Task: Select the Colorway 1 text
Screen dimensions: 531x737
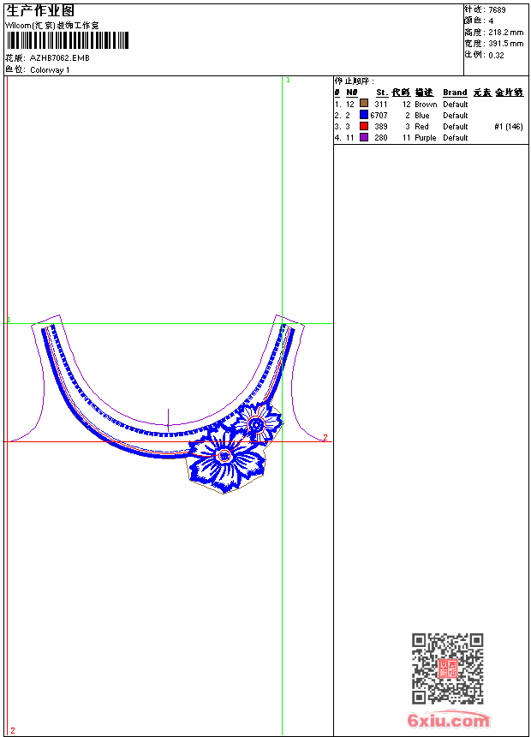Action: [x=50, y=70]
